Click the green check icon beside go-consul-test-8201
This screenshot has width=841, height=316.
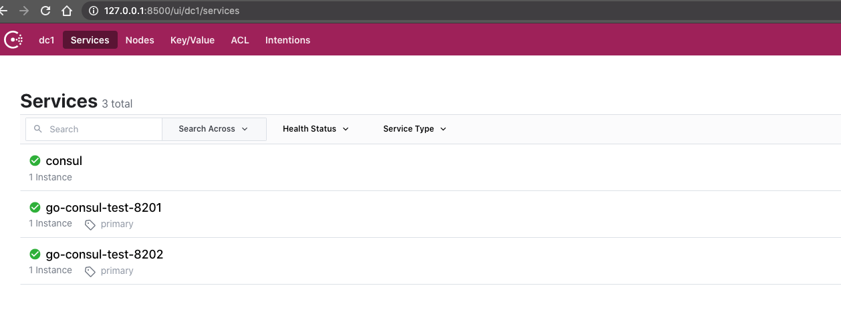coord(35,208)
